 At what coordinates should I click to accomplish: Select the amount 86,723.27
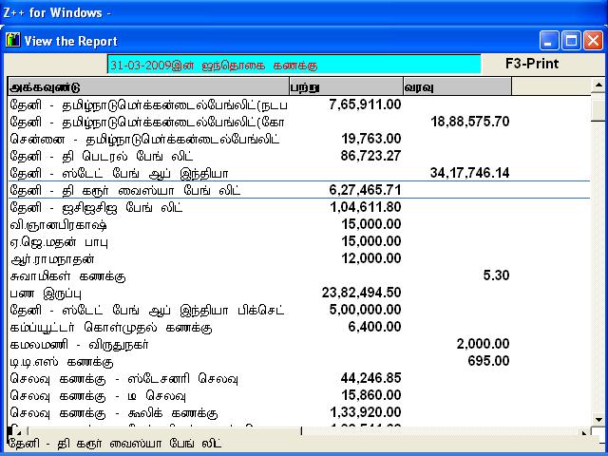pyautogui.click(x=370, y=156)
